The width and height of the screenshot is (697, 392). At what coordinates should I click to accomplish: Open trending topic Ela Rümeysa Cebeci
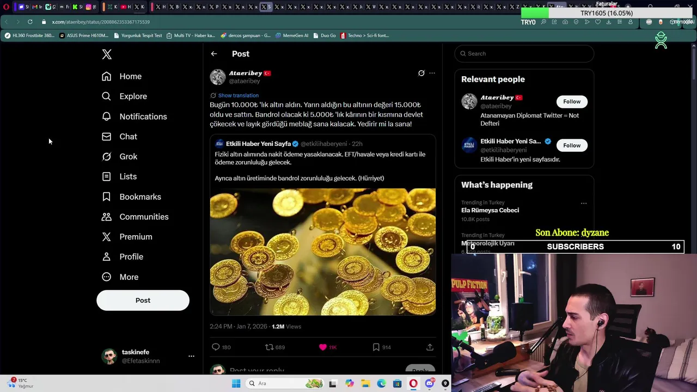click(490, 210)
